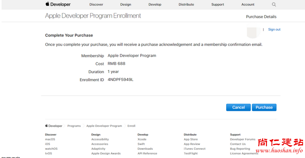
Task: Open Apple Developer Program breadcrumb link
Action: (x=104, y=126)
